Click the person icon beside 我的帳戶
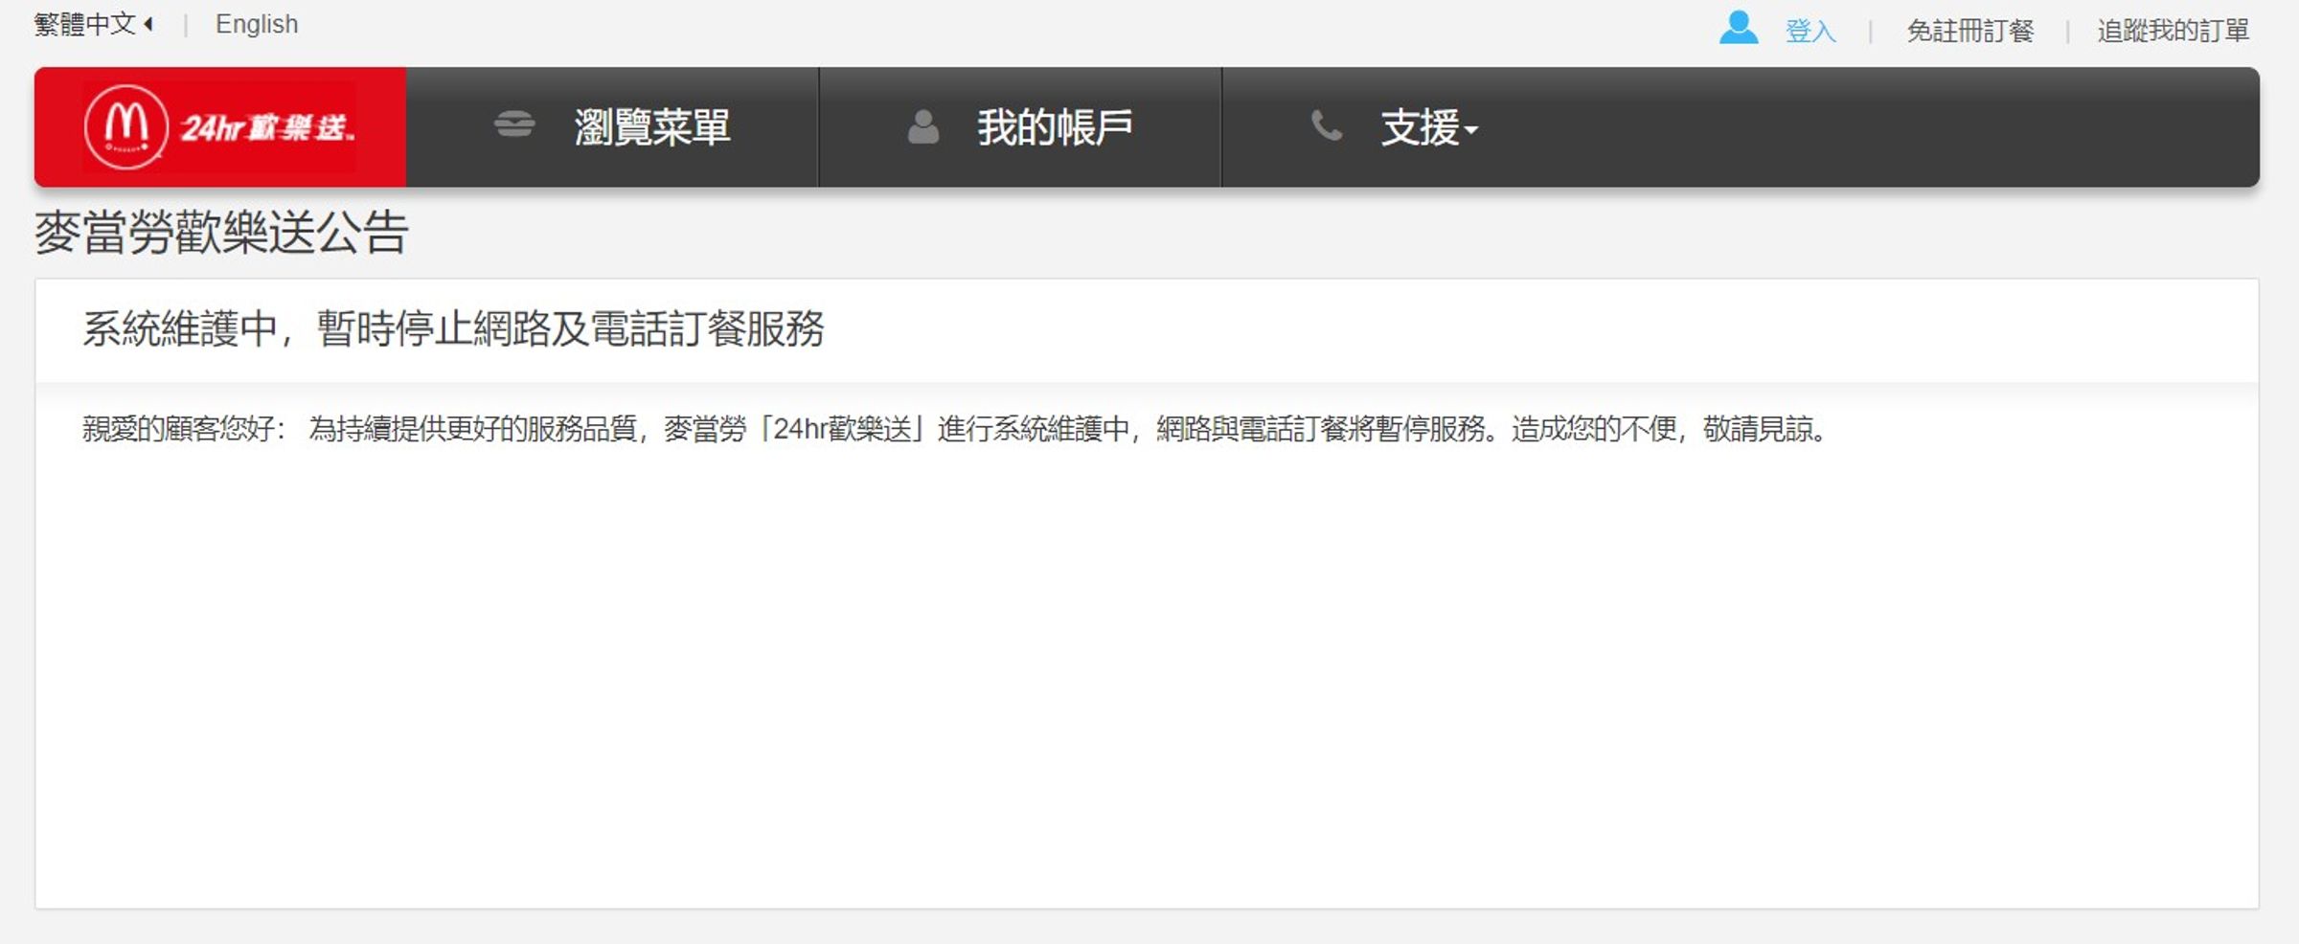Viewport: 2299px width, 944px height. [x=923, y=126]
